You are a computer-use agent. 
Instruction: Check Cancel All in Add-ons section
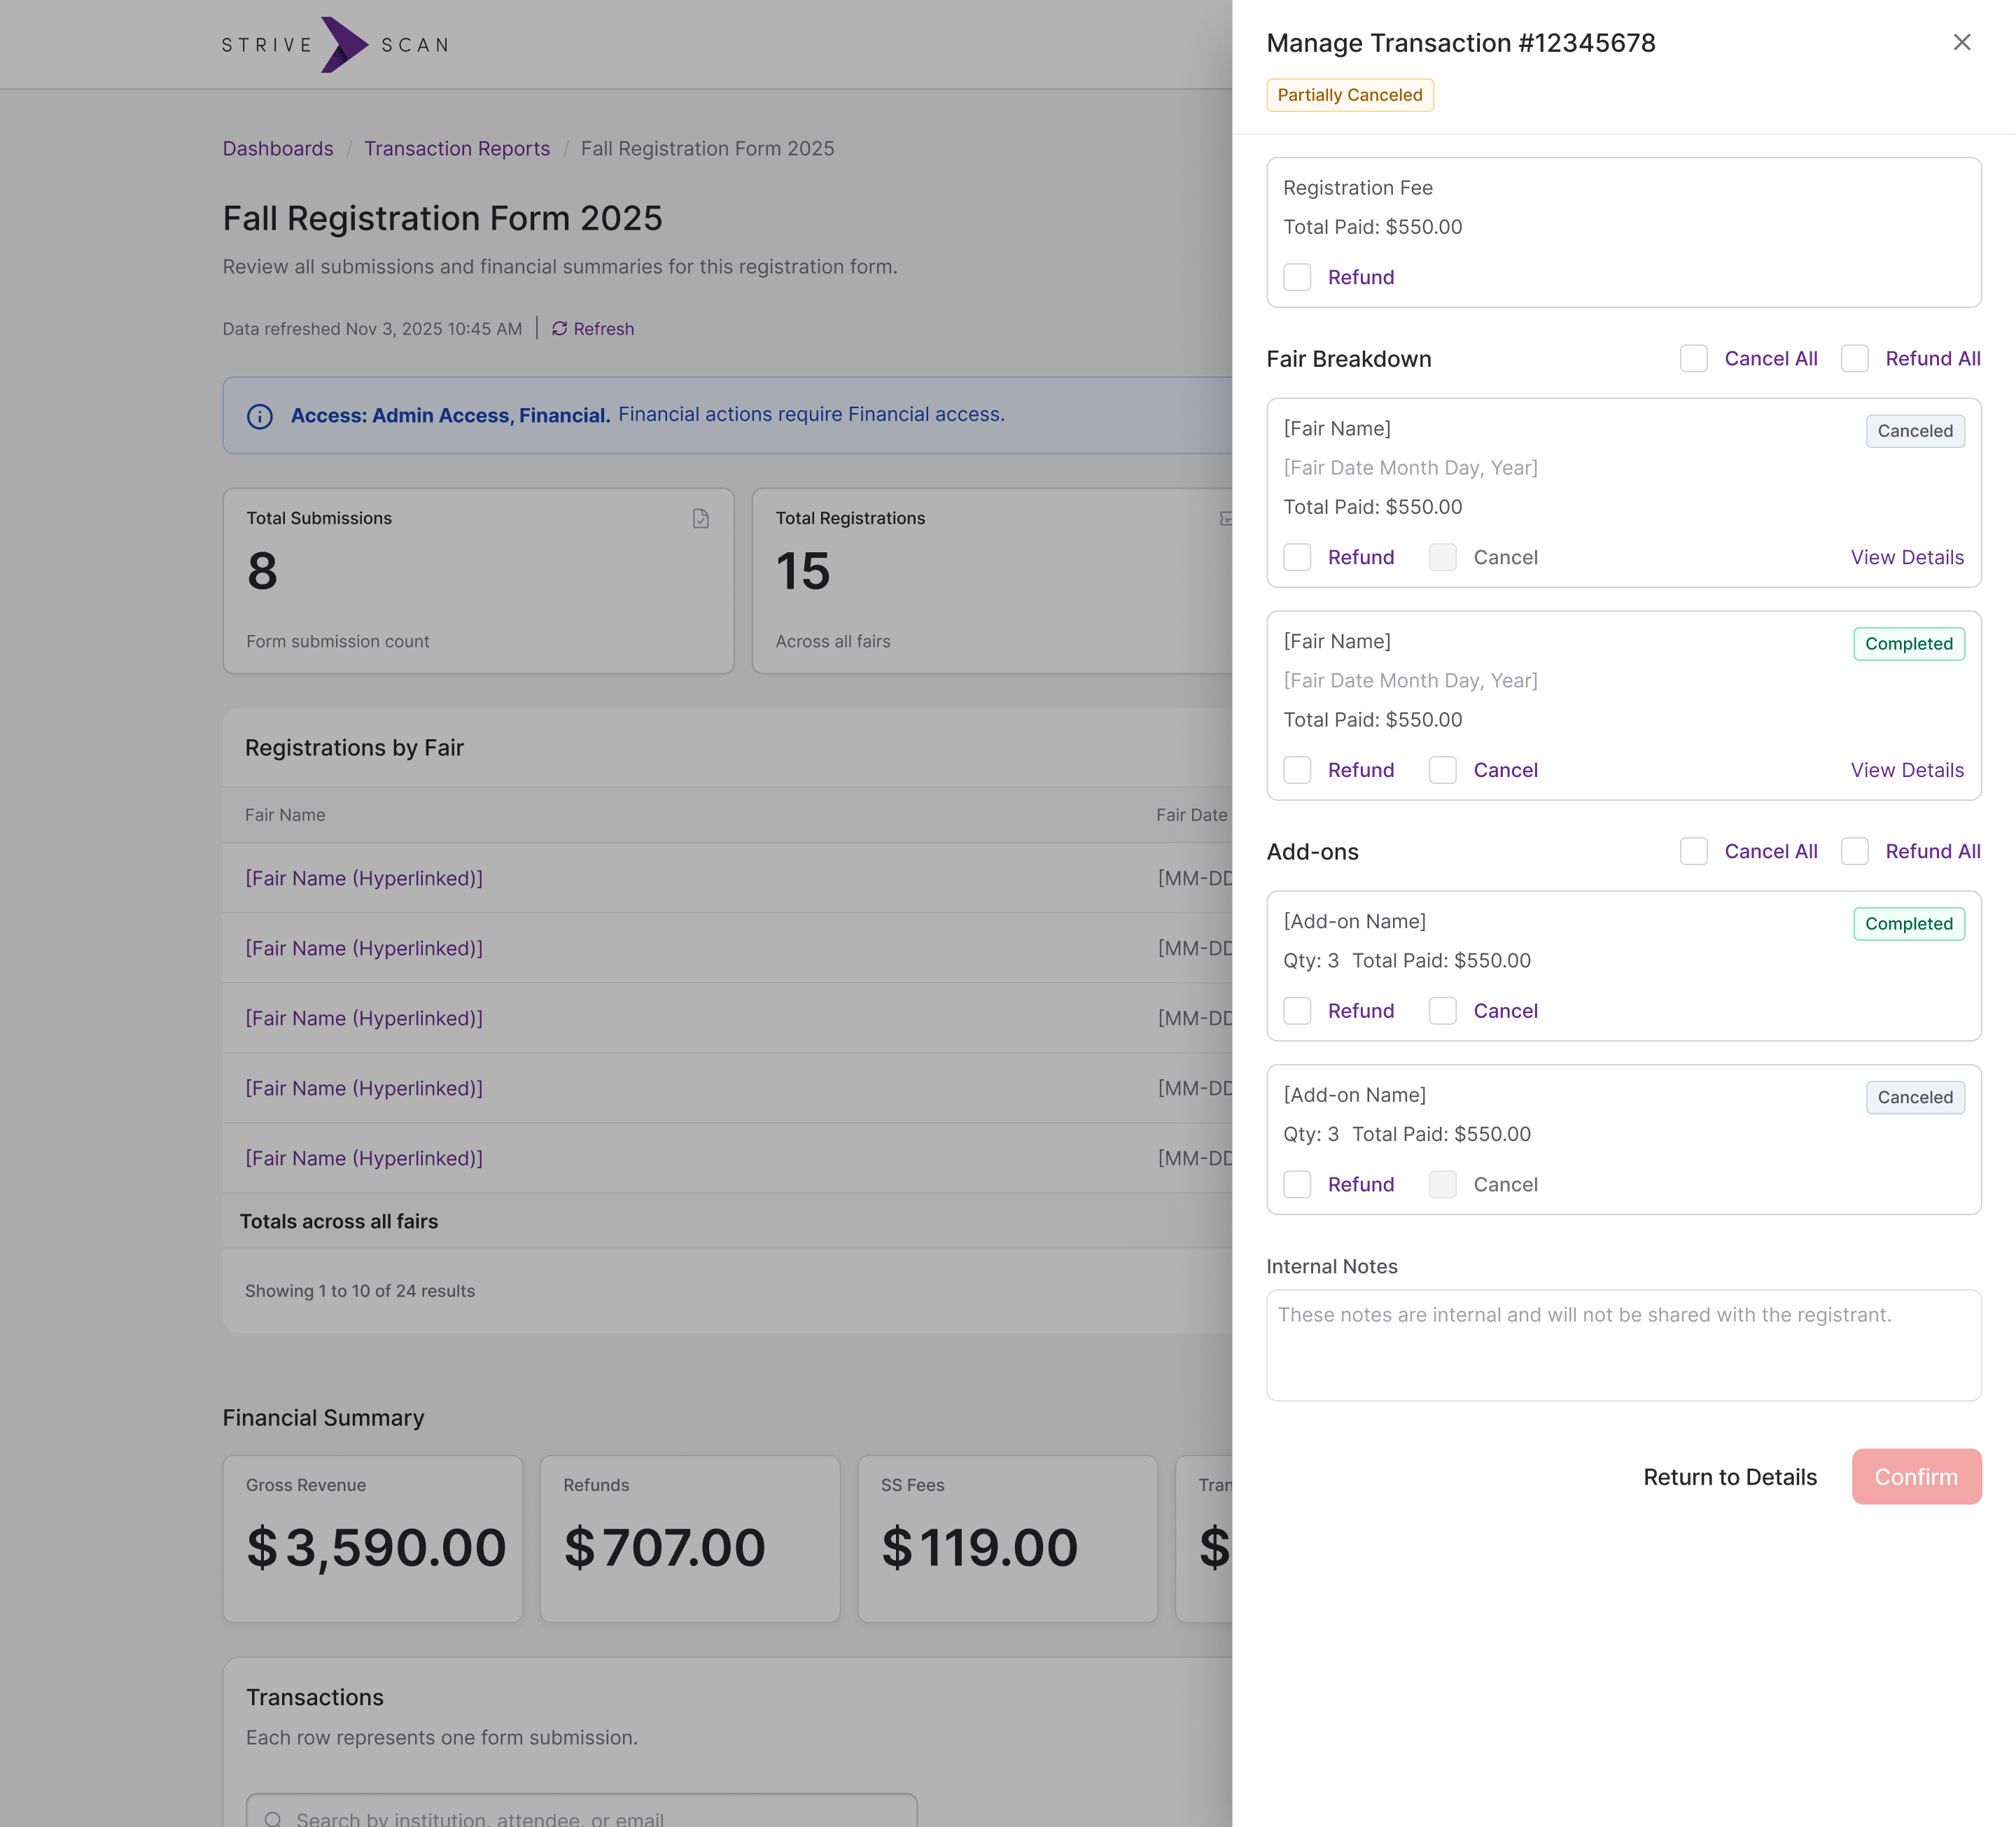pyautogui.click(x=1693, y=851)
